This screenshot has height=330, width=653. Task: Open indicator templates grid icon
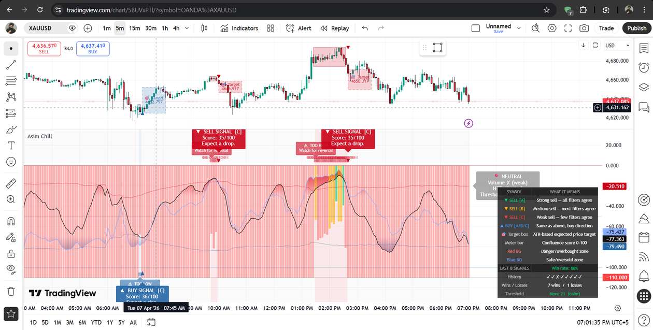tap(271, 28)
